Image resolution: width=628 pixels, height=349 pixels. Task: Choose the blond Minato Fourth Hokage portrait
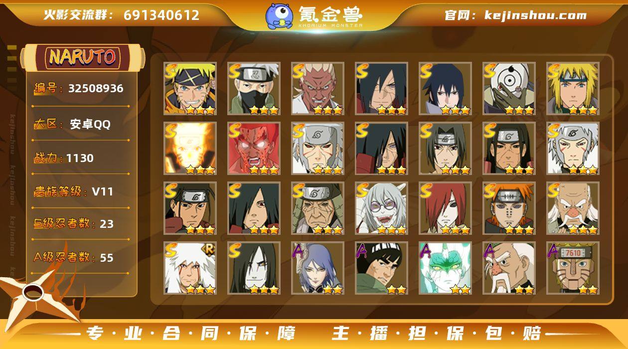pos(573,89)
